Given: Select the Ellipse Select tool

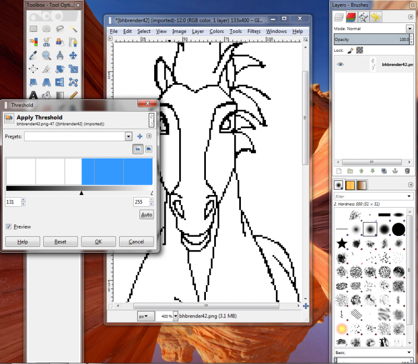Looking at the screenshot, I should pos(47,29).
